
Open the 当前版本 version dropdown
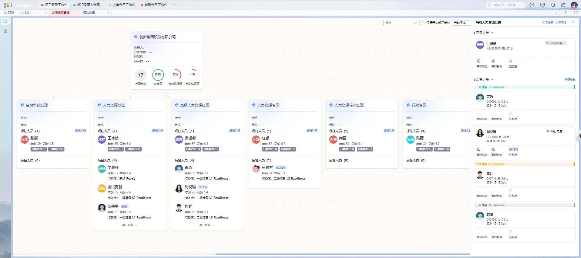click(x=461, y=23)
